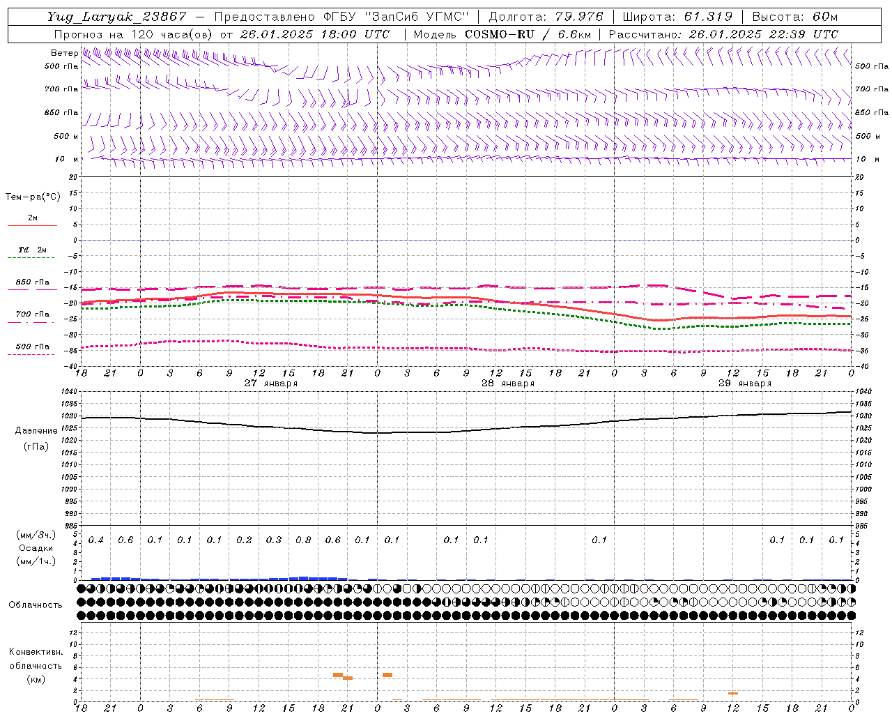
Task: Click the 29 января date label
Action: coord(745,383)
